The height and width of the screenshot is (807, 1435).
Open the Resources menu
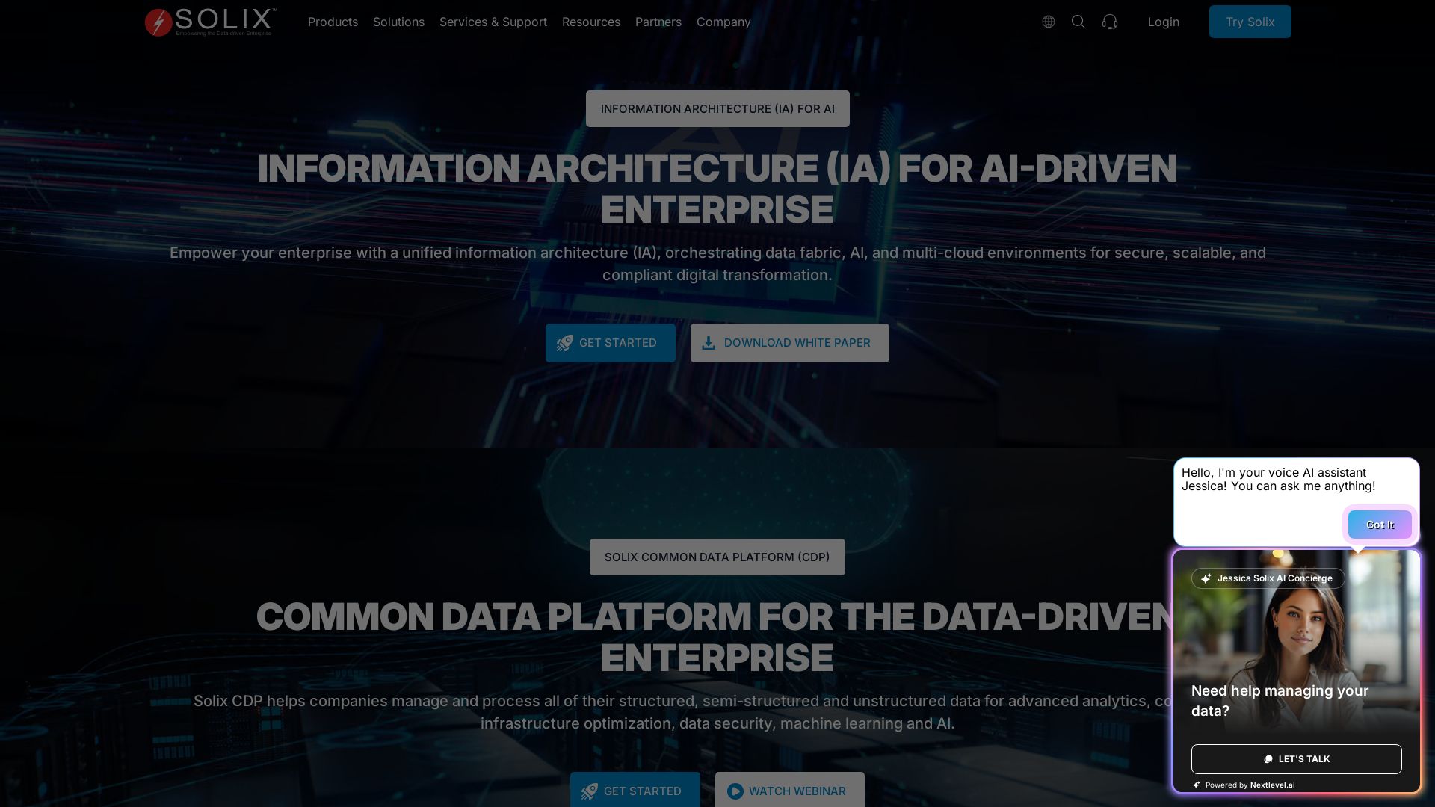point(591,22)
